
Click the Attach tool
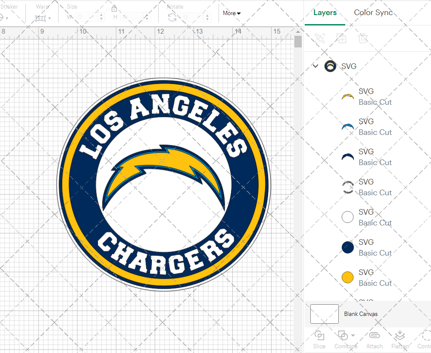click(375, 340)
